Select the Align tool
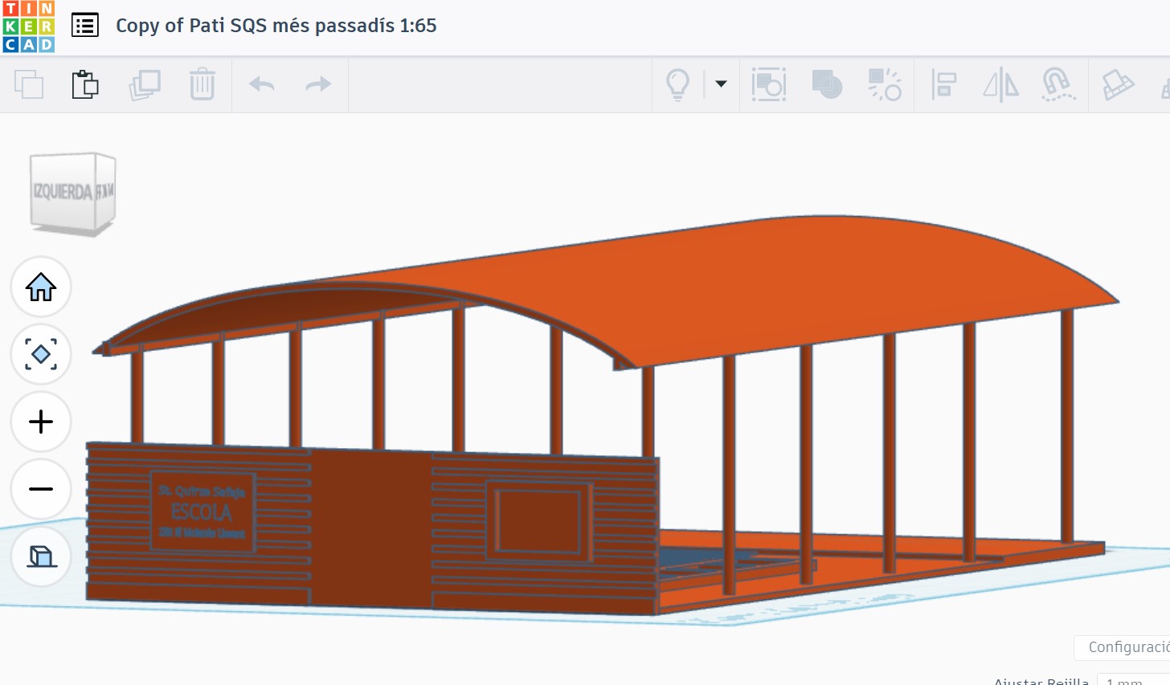 943,84
